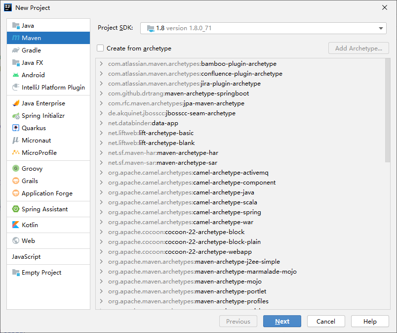The image size is (397, 333).
Task: Enable Create from archetype checkbox
Action: click(101, 48)
